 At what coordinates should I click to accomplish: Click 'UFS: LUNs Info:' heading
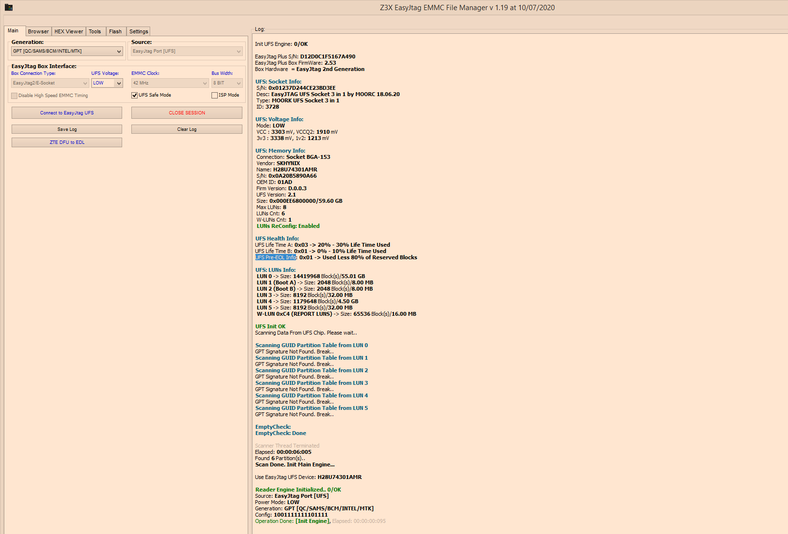(x=275, y=270)
